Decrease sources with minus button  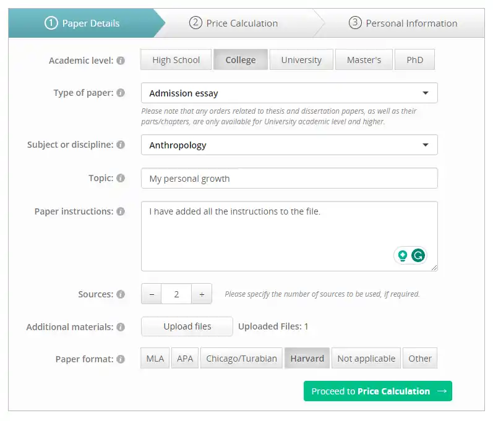click(x=152, y=294)
